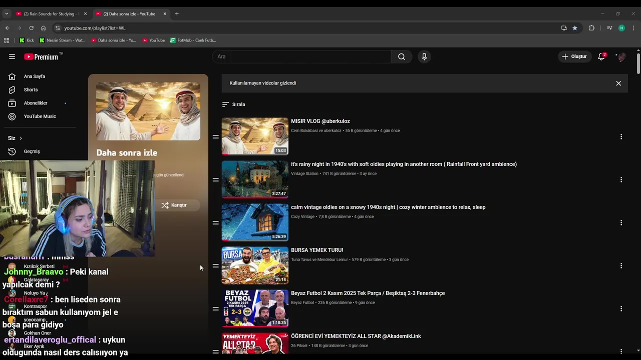Open a new browser tab
The height and width of the screenshot is (360, 641).
click(177, 14)
